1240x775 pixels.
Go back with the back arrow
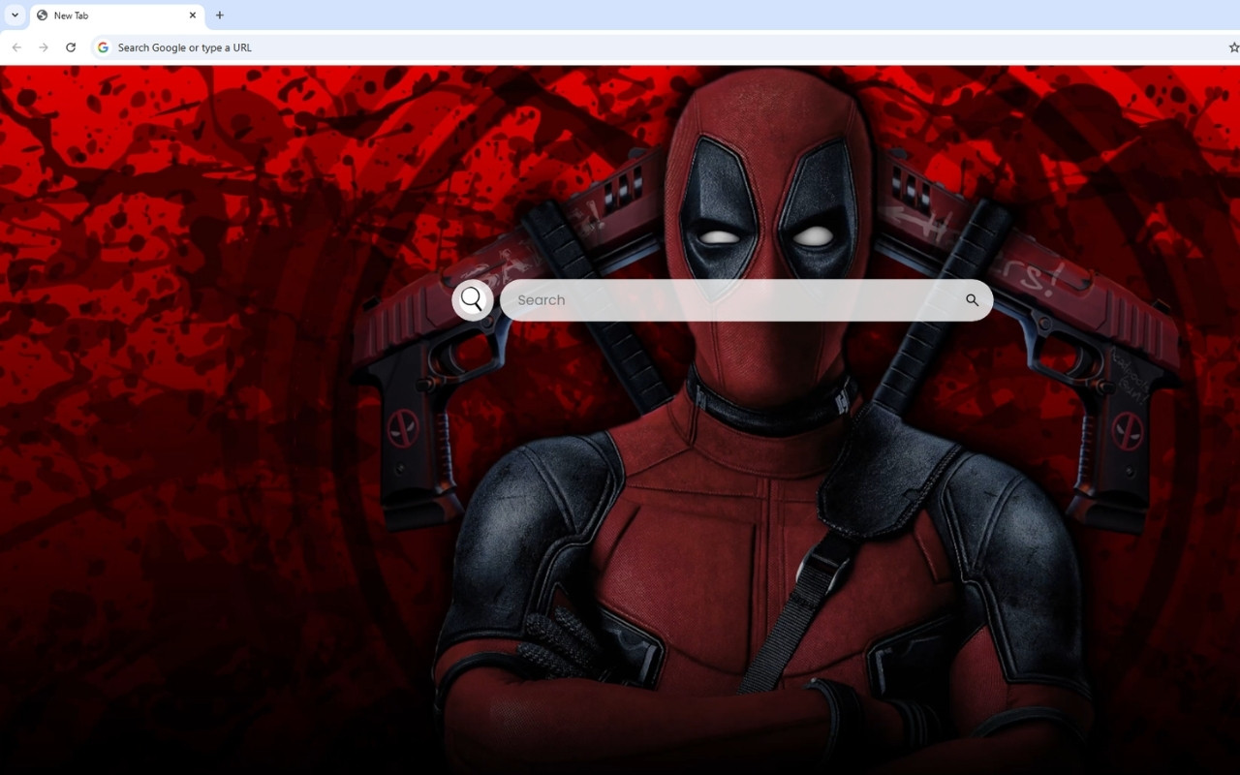click(x=16, y=47)
